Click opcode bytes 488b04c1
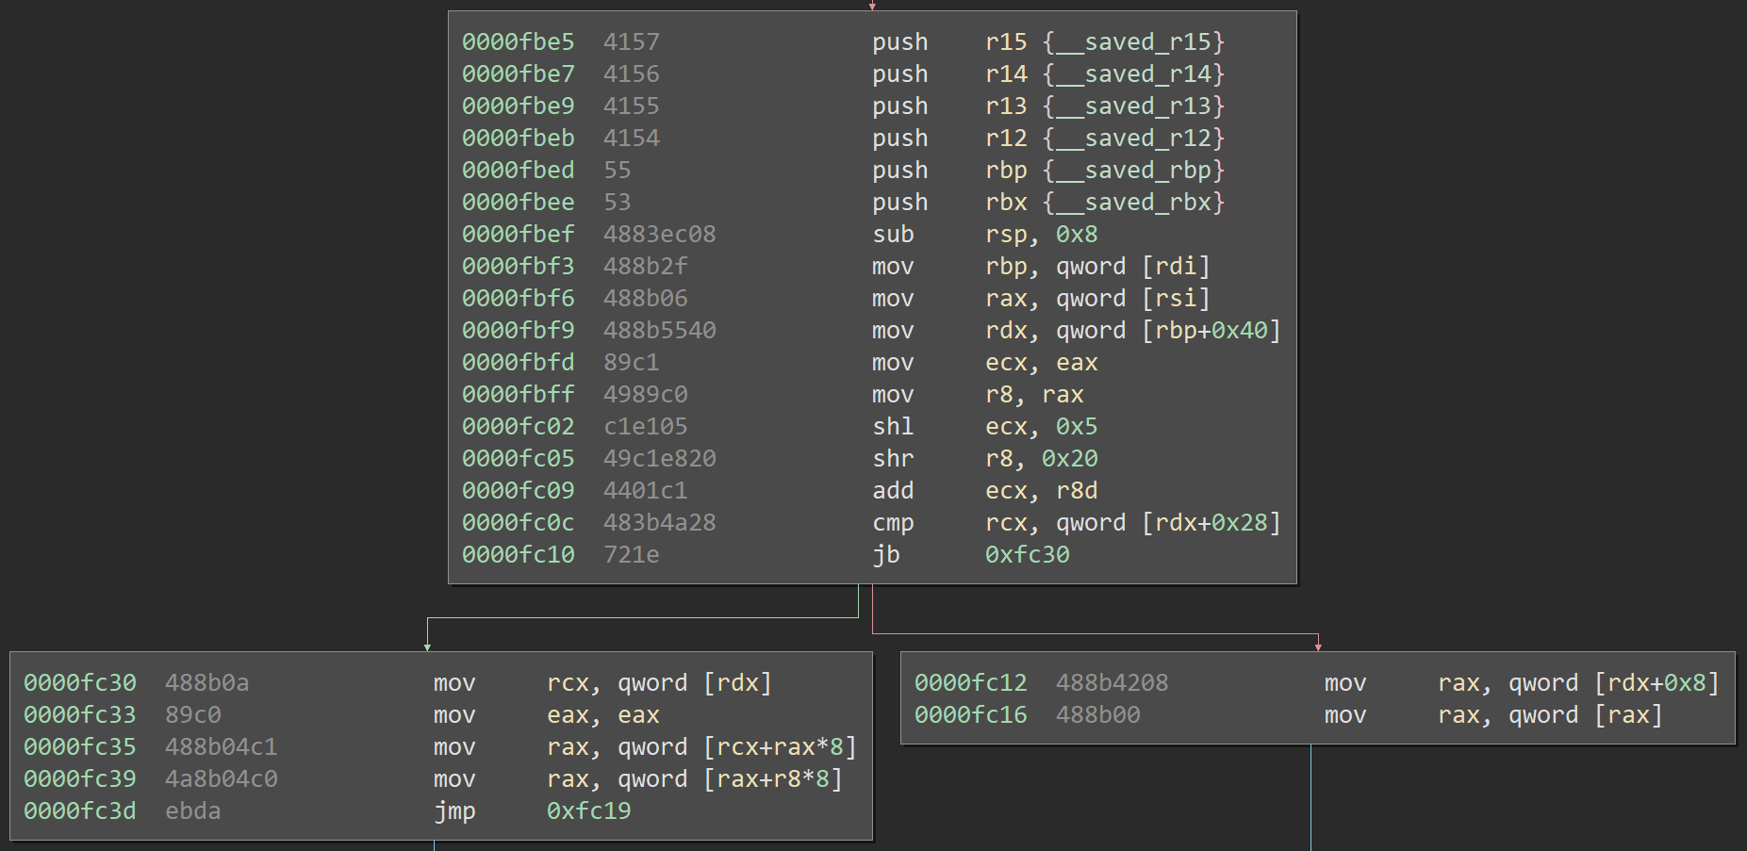 point(221,747)
